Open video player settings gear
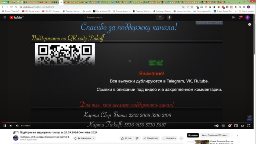 point(230,126)
